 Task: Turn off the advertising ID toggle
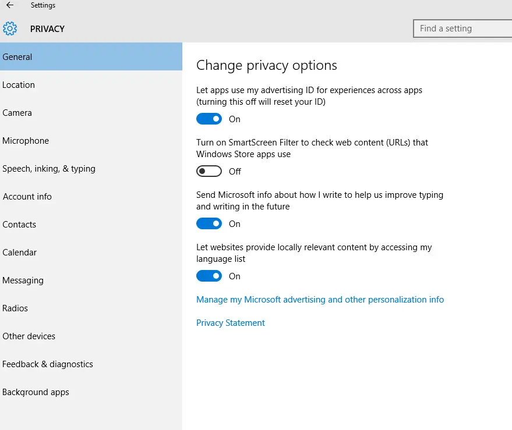click(x=209, y=119)
